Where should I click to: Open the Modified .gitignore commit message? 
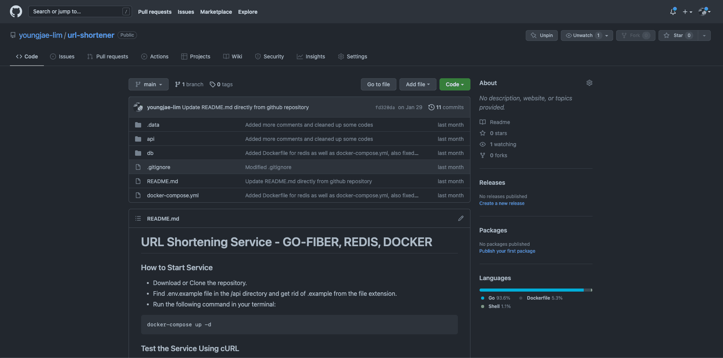point(268,167)
